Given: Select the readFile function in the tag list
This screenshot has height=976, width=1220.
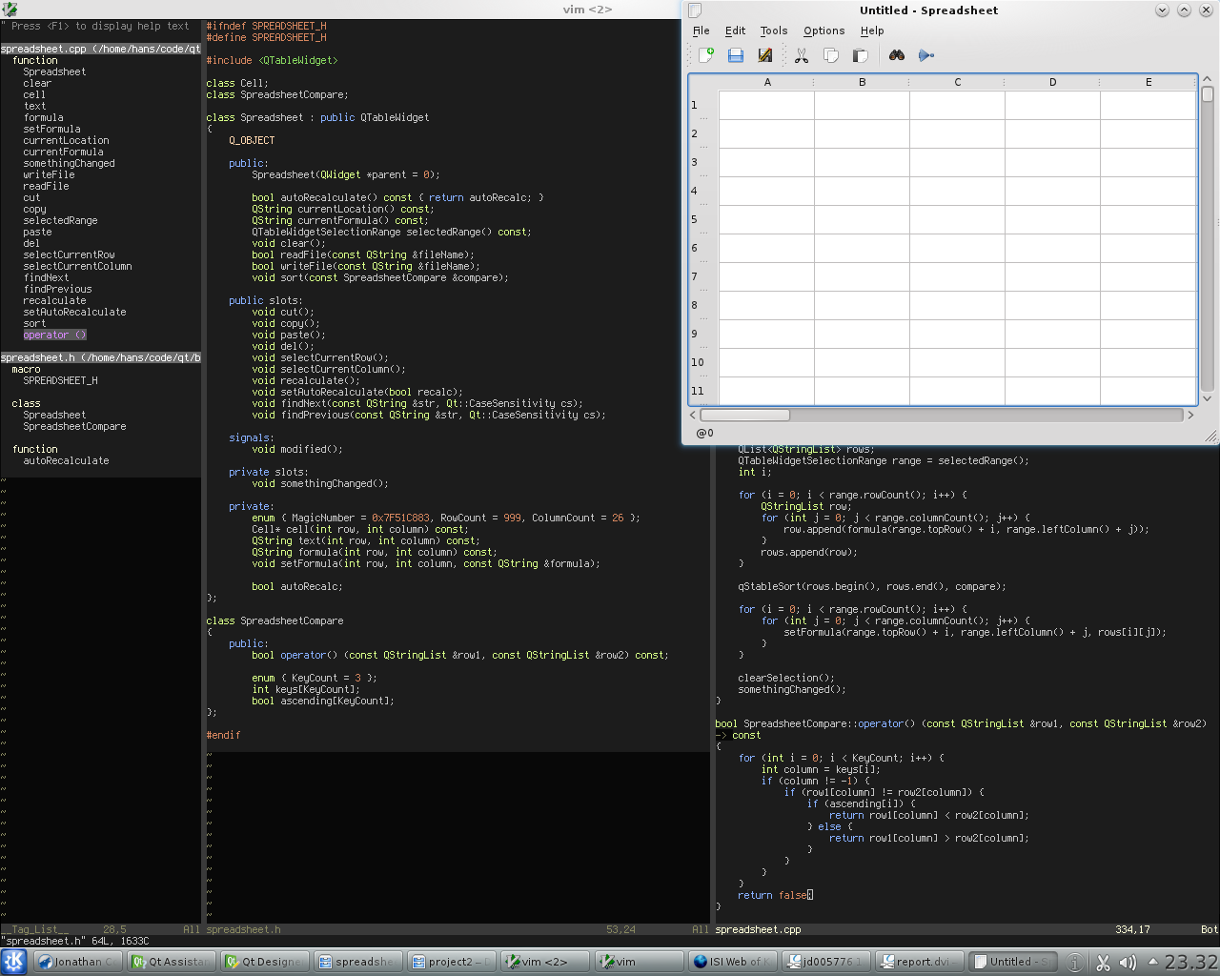Looking at the screenshot, I should click(47, 186).
